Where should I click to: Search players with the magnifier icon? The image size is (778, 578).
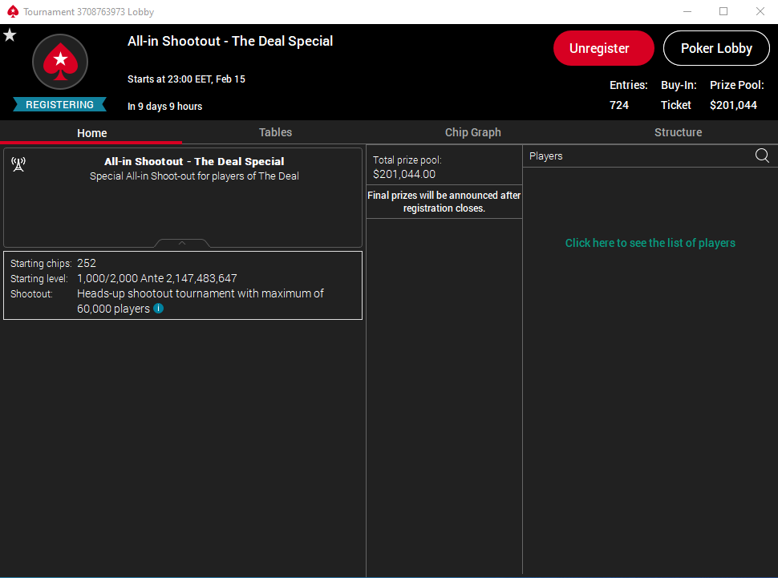click(762, 156)
